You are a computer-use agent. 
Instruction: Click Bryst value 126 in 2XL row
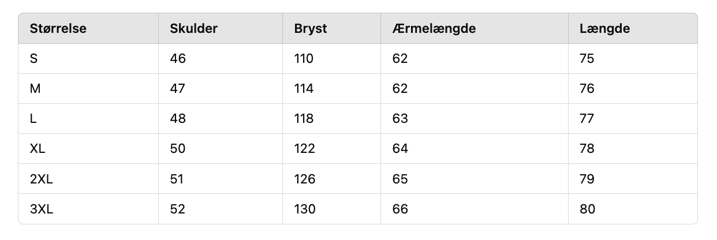tap(304, 179)
